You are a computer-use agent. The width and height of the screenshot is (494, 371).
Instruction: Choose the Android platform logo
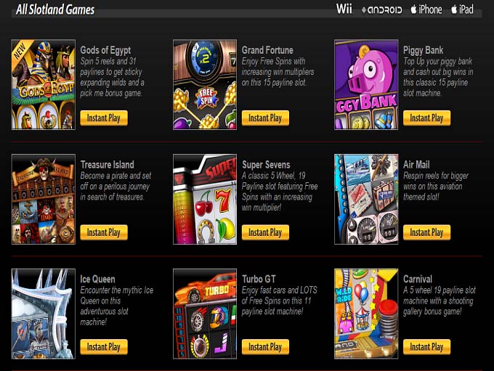pyautogui.click(x=381, y=10)
